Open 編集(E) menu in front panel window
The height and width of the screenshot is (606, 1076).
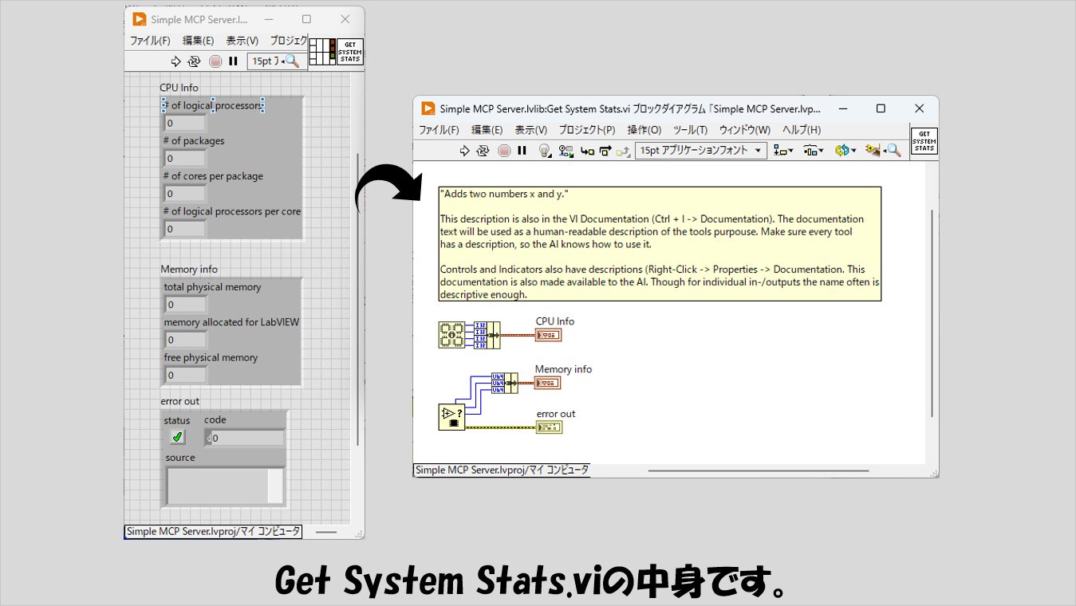pos(198,41)
